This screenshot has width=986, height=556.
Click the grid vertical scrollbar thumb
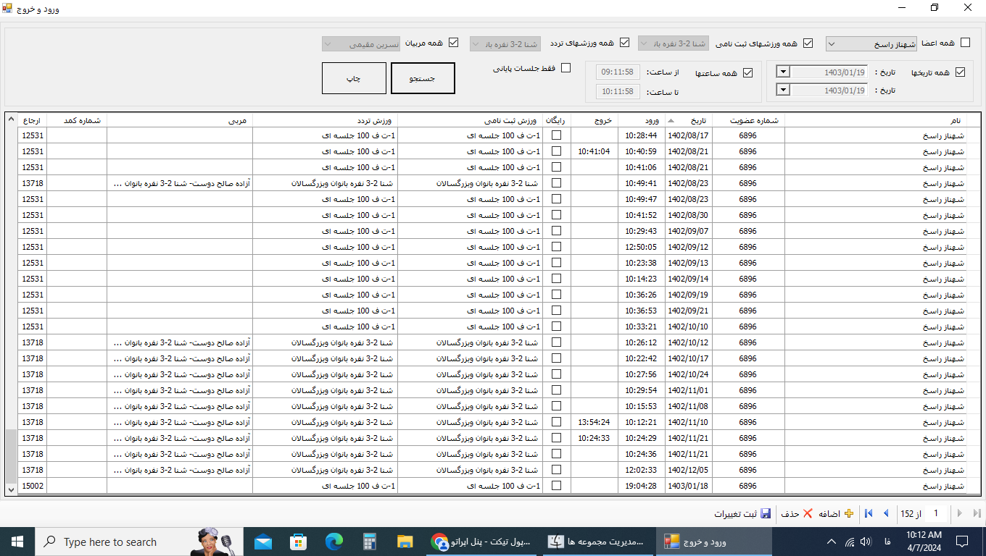11,456
